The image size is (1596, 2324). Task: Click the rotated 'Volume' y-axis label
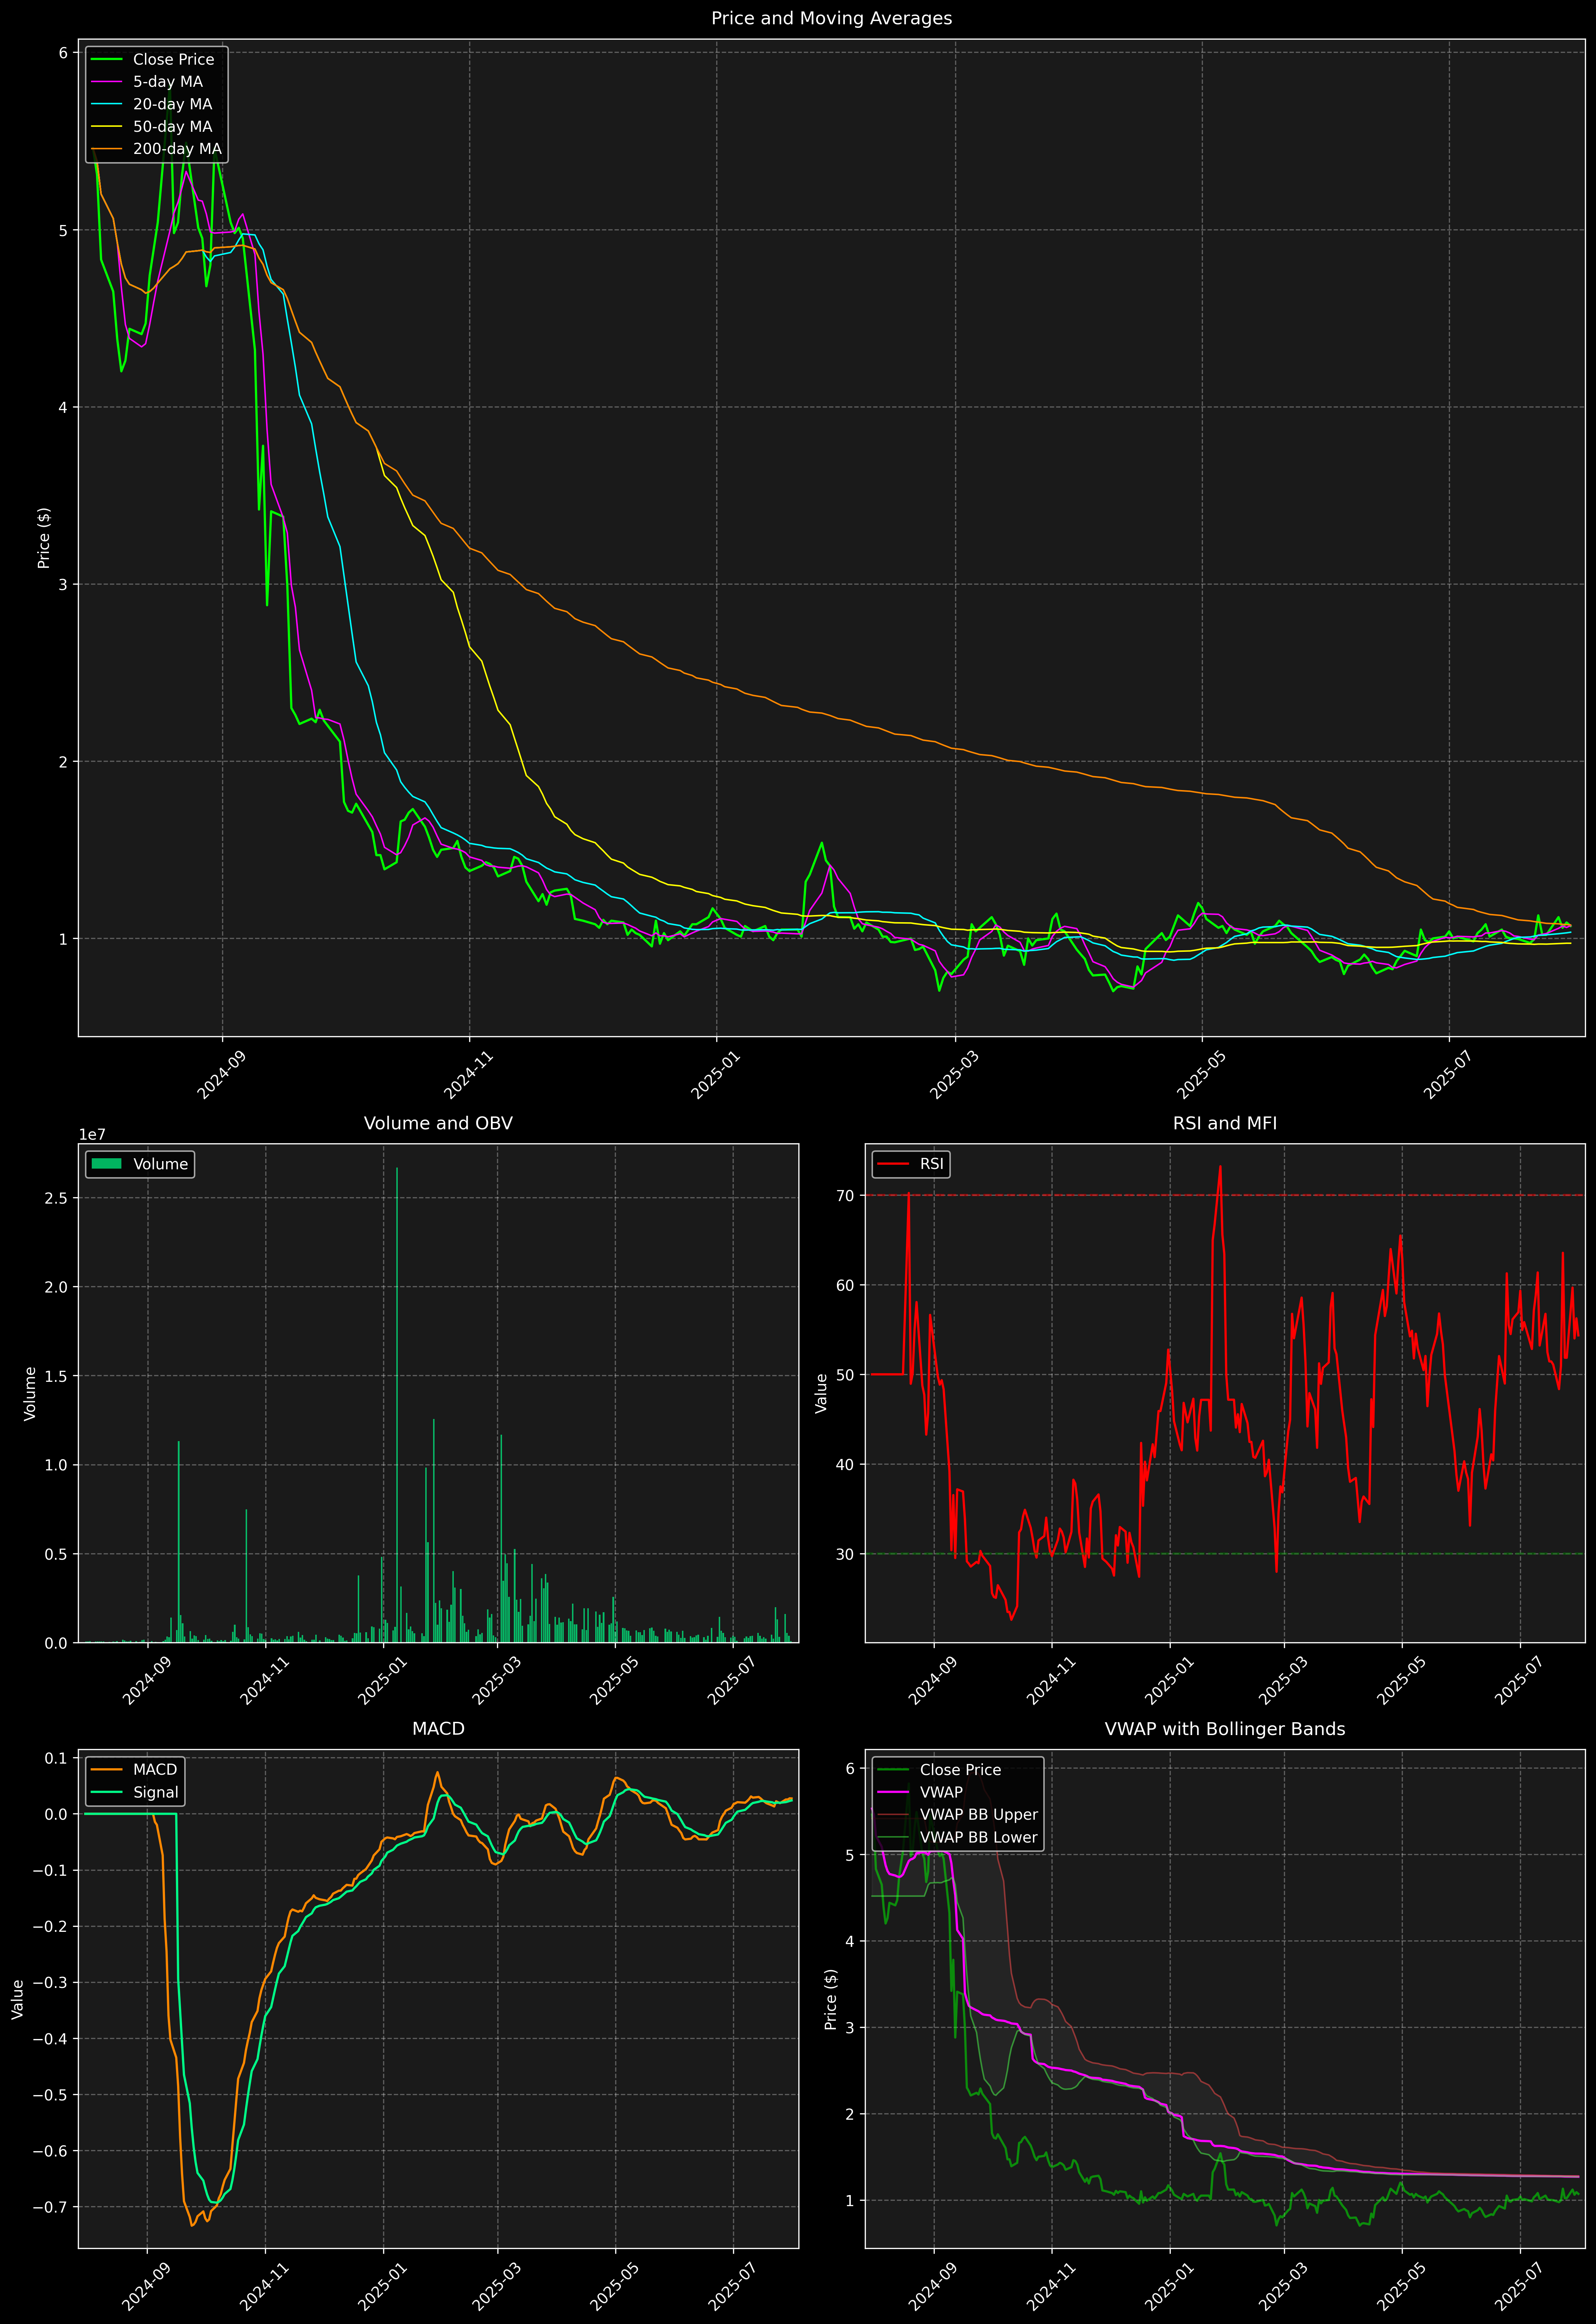point(30,1393)
